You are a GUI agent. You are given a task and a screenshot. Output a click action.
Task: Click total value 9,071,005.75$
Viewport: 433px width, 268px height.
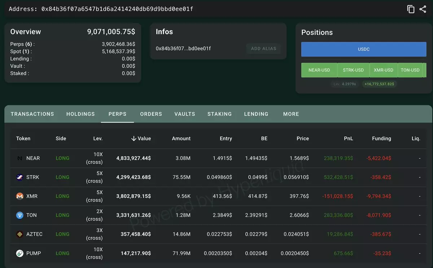(x=111, y=32)
